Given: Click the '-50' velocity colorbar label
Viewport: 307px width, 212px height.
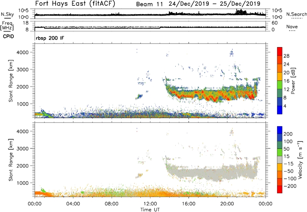Looking at the screenshot, I should 289,171.
